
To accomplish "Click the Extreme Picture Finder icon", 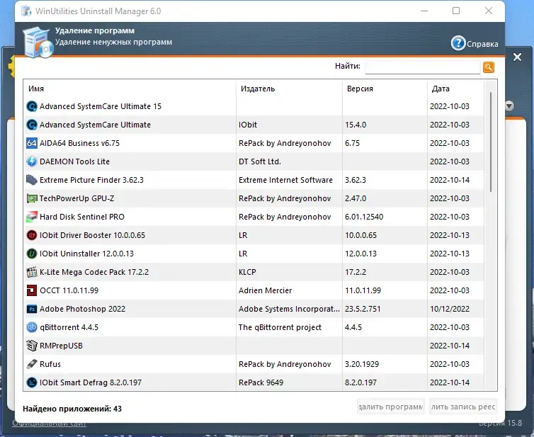I will coord(32,180).
